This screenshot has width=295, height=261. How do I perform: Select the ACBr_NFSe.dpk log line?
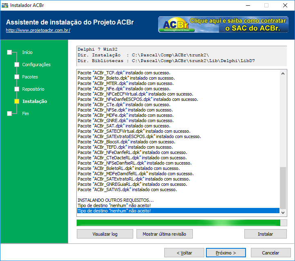(178, 110)
